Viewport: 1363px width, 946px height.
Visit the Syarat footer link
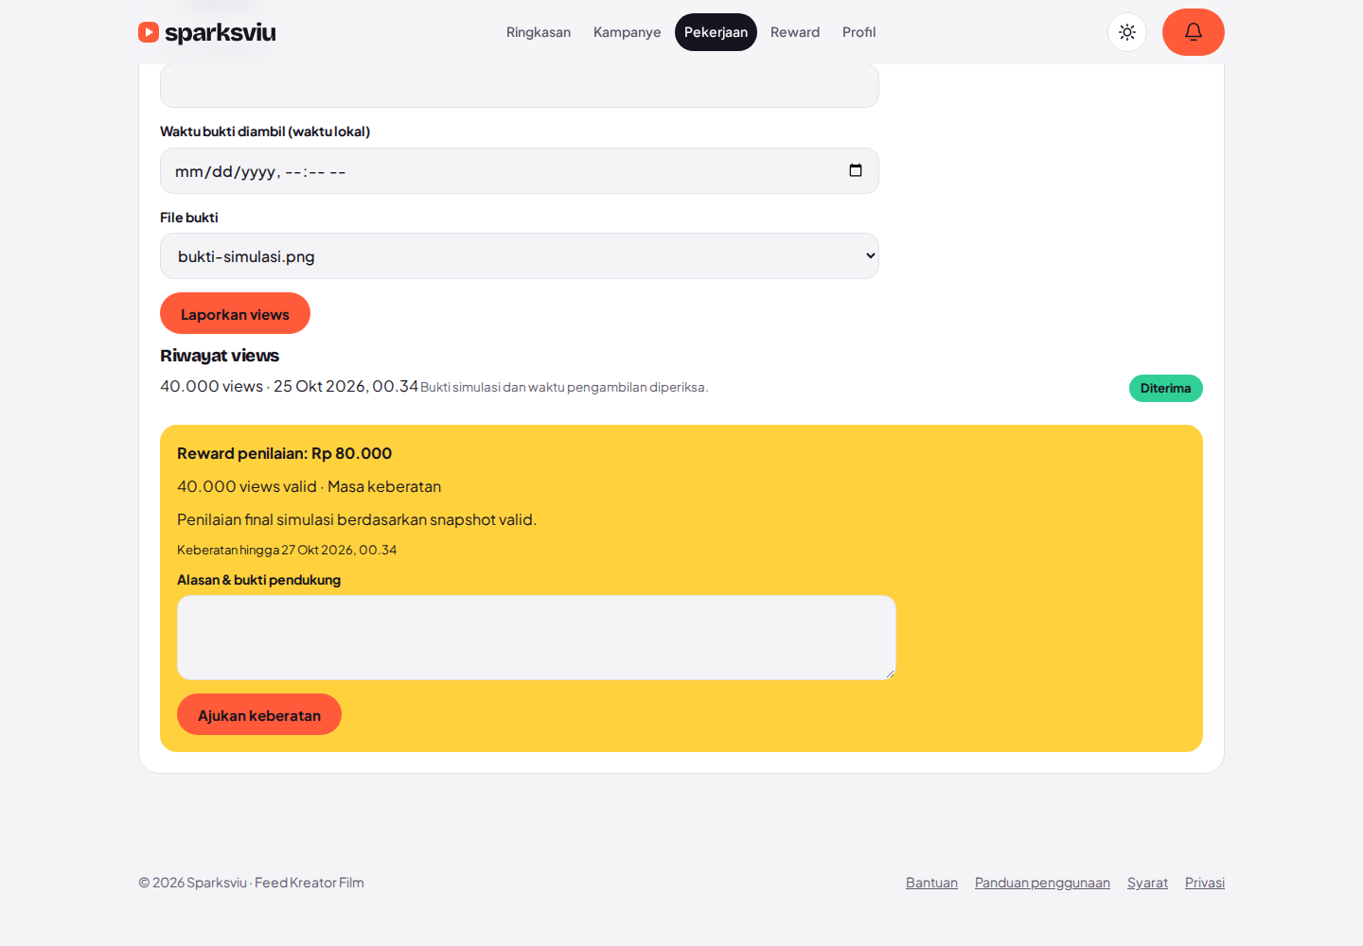1147,883
